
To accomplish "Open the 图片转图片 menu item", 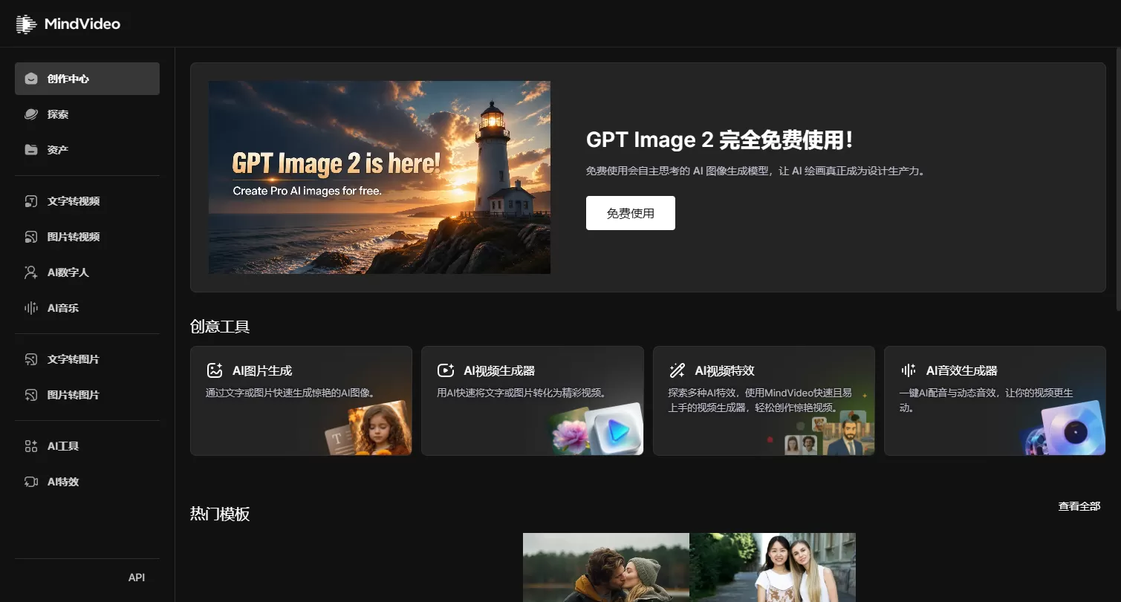I will point(87,395).
